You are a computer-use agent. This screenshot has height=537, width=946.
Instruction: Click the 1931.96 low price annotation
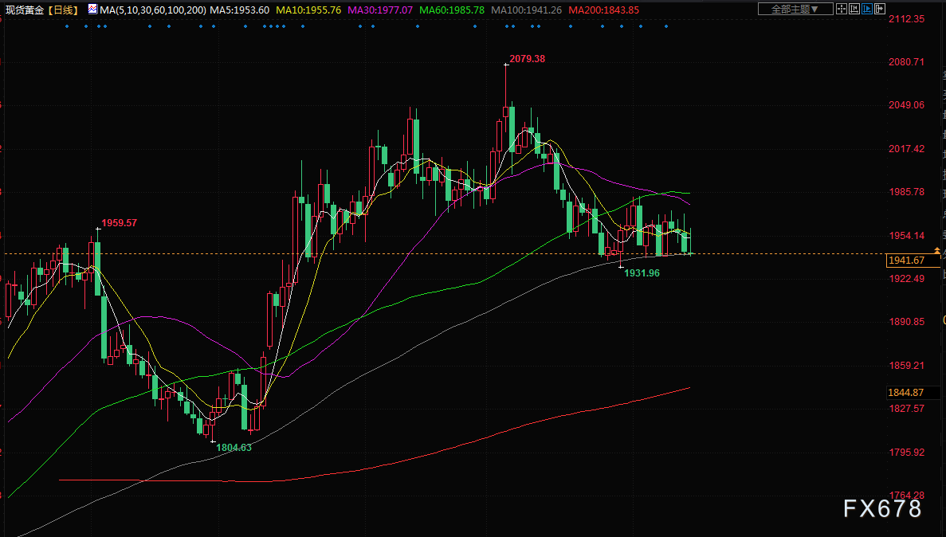pos(642,272)
